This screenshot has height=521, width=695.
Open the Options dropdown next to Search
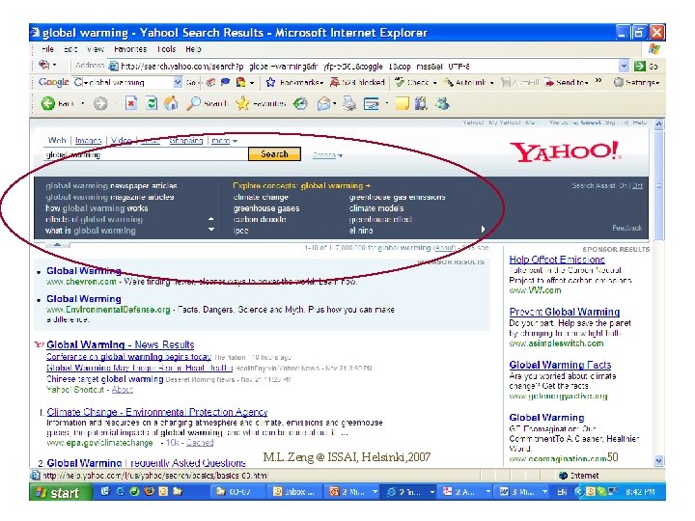[x=327, y=155]
